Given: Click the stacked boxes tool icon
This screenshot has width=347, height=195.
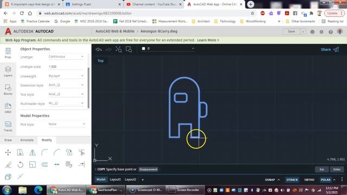Looking at the screenshot, I should tap(8, 177).
